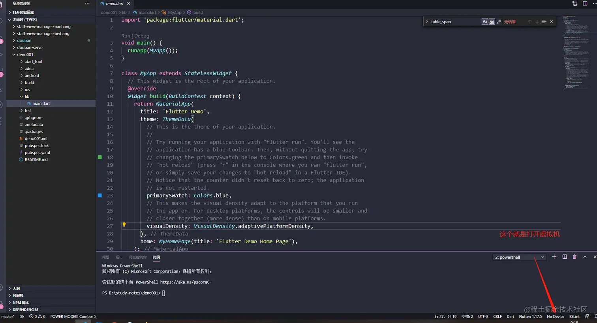Open problems via errors and warnings count
Screen dimensions: 597x323
tap(37, 317)
